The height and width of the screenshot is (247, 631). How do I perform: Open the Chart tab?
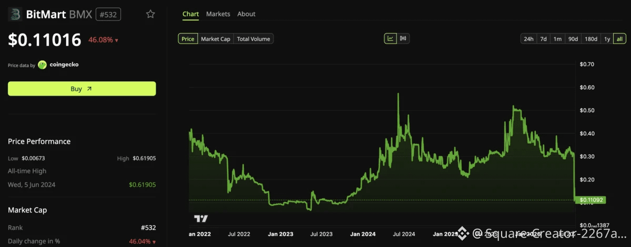(x=190, y=14)
